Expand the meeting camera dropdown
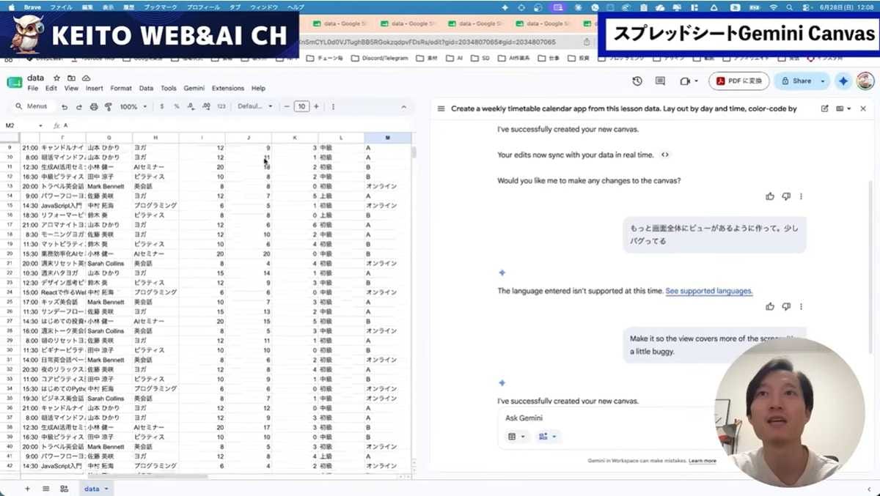 (x=697, y=81)
